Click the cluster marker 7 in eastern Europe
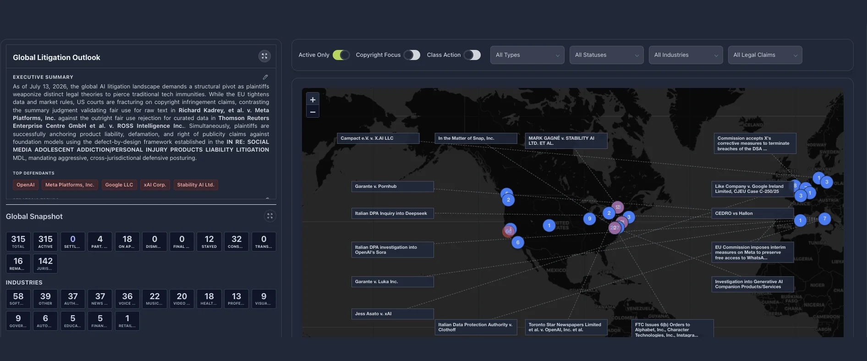 pyautogui.click(x=825, y=219)
